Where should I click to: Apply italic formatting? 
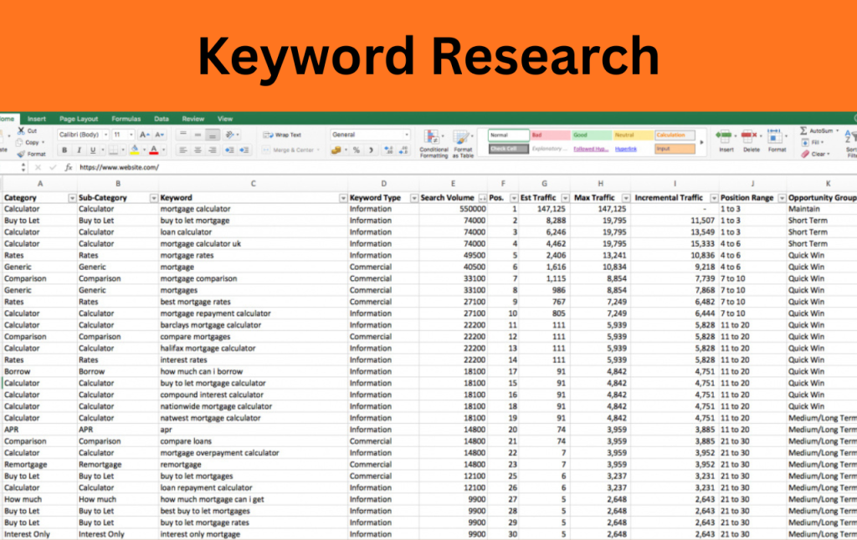[80, 150]
